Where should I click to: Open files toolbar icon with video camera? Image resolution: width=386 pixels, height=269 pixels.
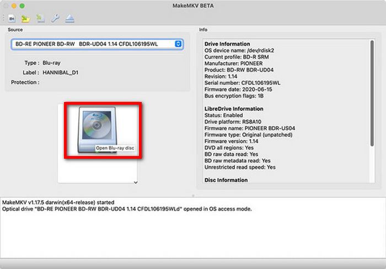(x=12, y=18)
